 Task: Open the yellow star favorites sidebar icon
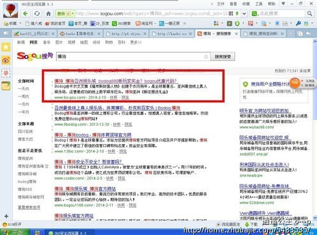[6, 47]
